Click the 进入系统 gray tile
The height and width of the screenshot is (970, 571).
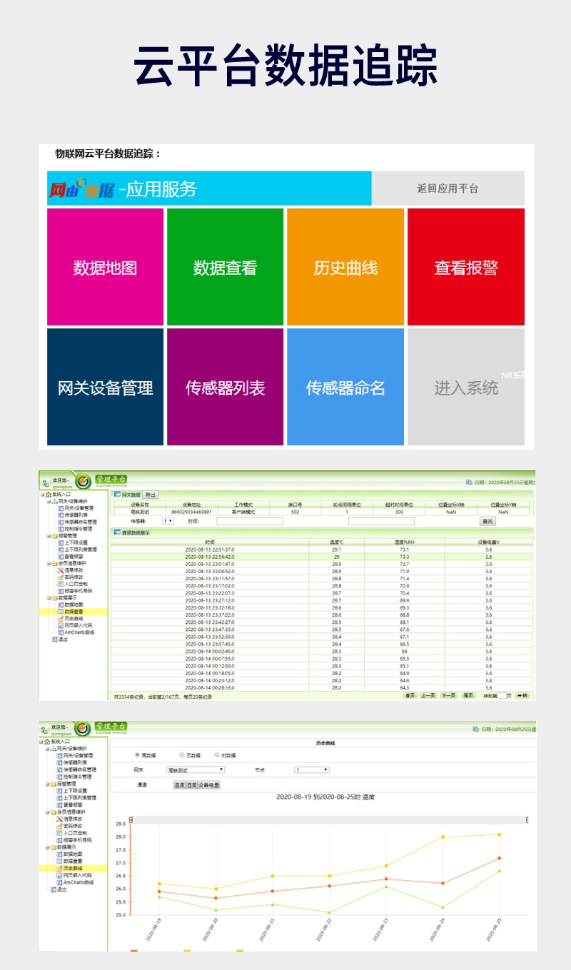pos(466,387)
